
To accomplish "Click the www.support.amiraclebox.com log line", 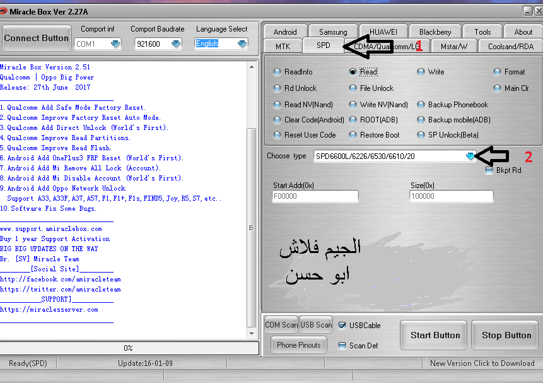I will tap(51, 229).
